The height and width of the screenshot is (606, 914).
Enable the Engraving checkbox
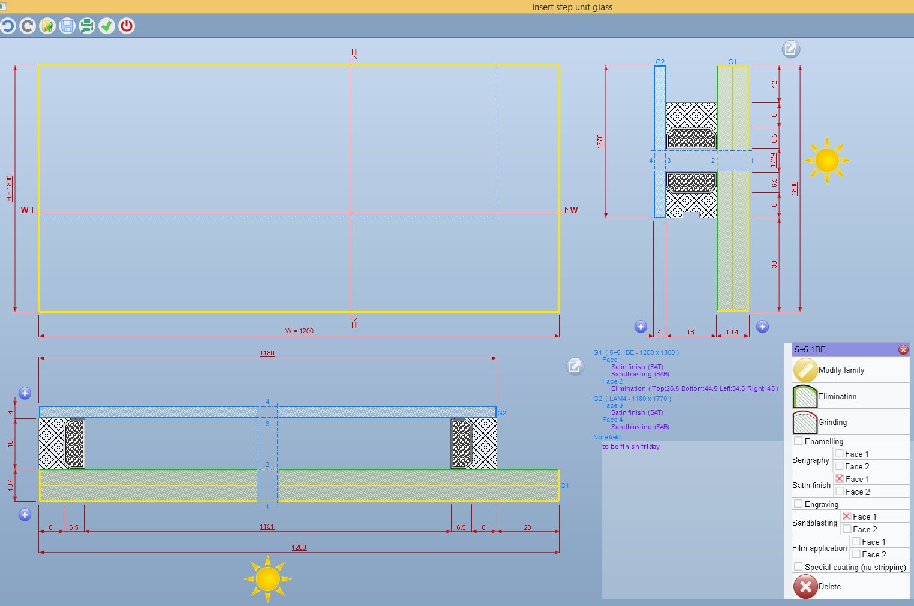coord(798,504)
